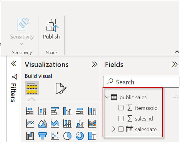Choose the scatter chart visual
The height and width of the screenshot is (143, 180).
click(55, 136)
